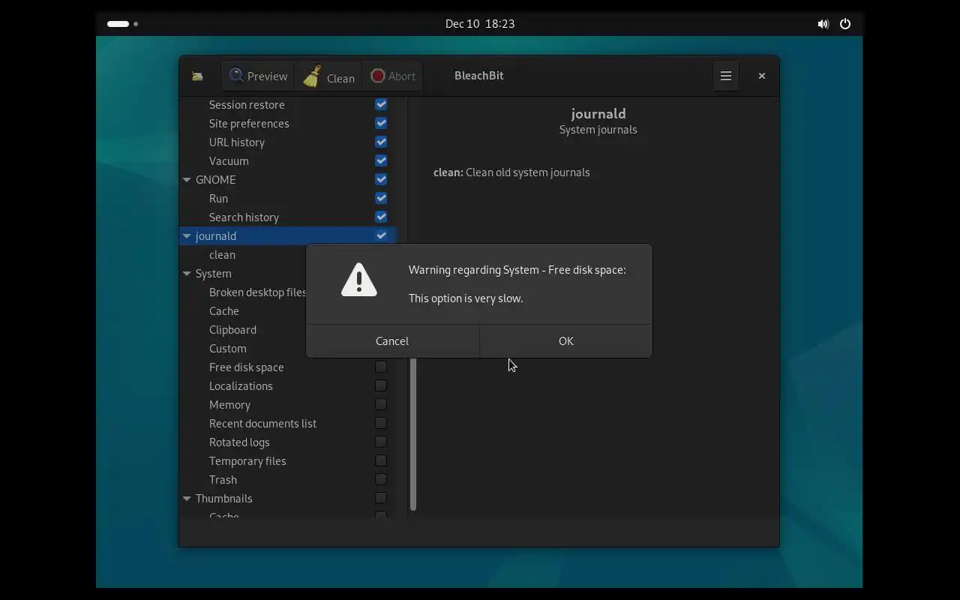
Task: Uncheck the Session restore checkbox
Action: (381, 104)
